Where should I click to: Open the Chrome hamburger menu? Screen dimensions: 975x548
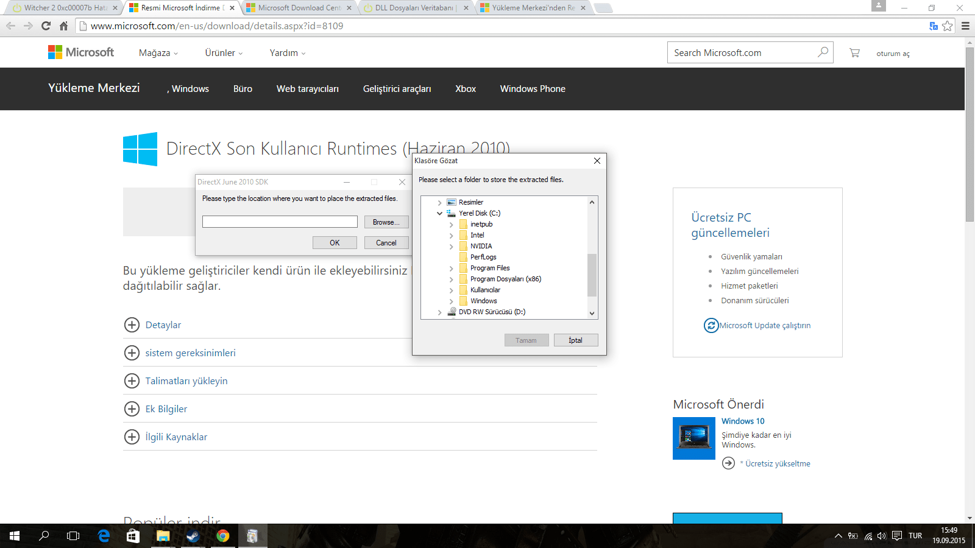(x=965, y=26)
